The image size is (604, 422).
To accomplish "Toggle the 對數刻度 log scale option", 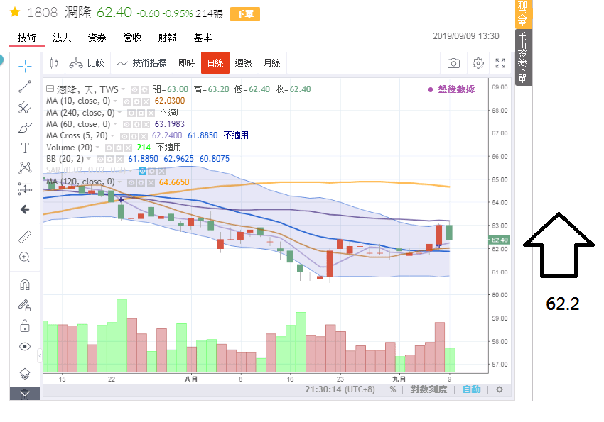I will (x=428, y=389).
